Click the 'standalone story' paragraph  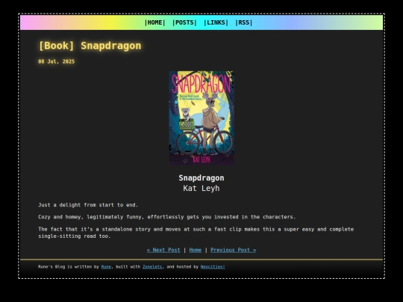(196, 233)
